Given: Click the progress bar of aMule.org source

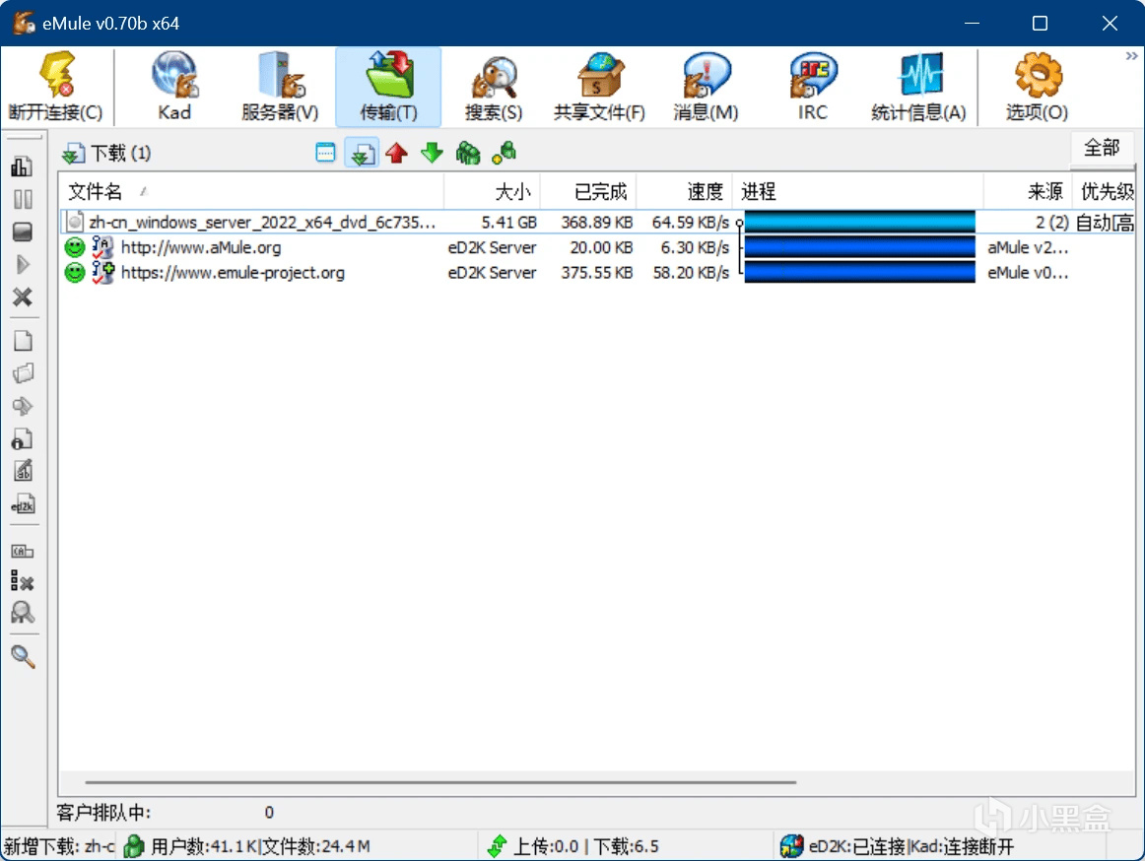Looking at the screenshot, I should click(859, 247).
